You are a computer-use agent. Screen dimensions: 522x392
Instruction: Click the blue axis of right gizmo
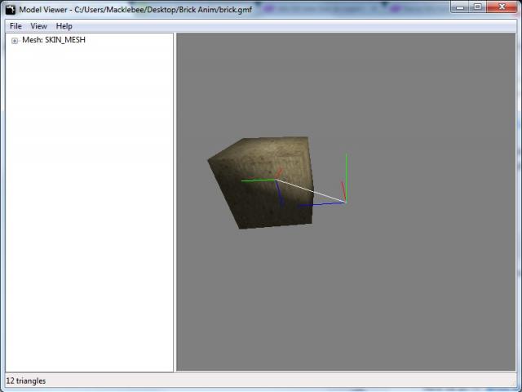point(322,204)
